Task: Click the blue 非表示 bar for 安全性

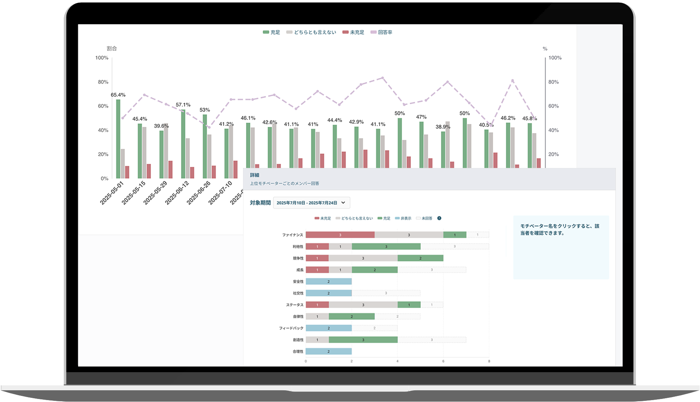Action: (x=328, y=282)
